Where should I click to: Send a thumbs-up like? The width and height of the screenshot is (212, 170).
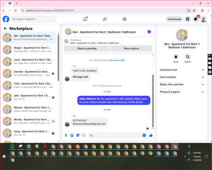click(151, 135)
